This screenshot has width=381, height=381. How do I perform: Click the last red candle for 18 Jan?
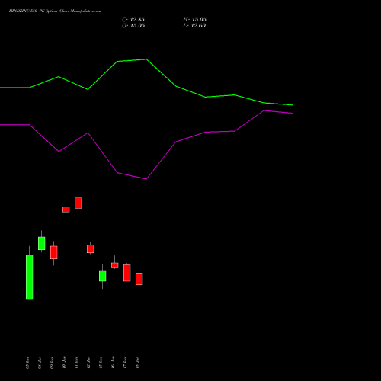[139, 279]
